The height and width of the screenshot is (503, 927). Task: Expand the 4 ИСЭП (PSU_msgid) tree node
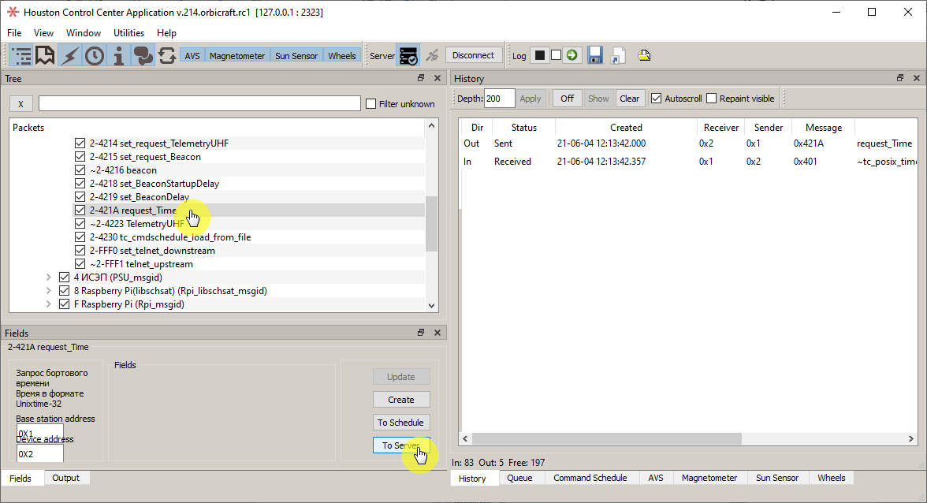(x=48, y=278)
